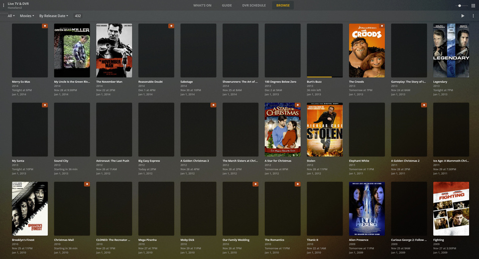Click the record badge on My Santa poster
This screenshot has width=479, height=259.
point(45,105)
